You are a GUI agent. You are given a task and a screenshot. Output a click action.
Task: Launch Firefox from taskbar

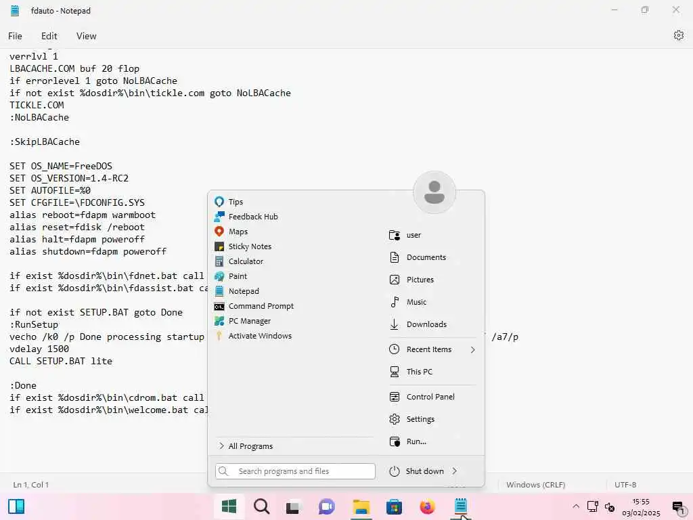point(427,506)
